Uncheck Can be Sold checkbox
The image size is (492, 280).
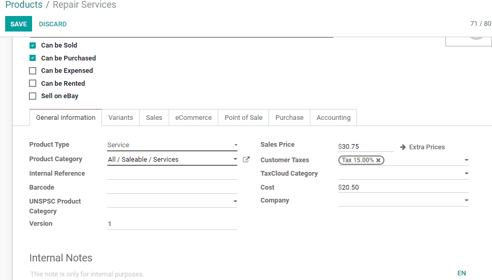pos(33,45)
